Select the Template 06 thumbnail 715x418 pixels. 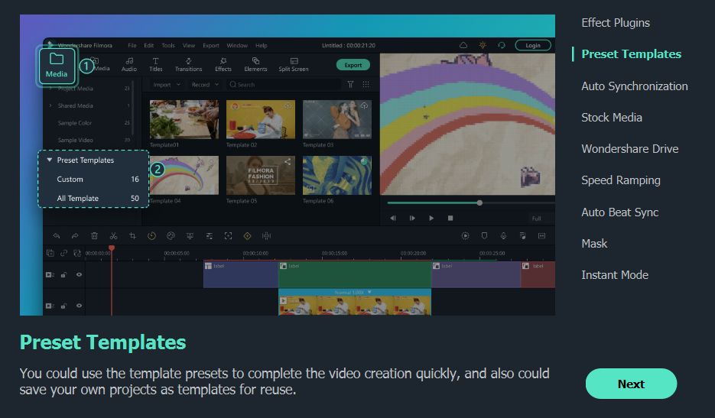click(x=337, y=176)
